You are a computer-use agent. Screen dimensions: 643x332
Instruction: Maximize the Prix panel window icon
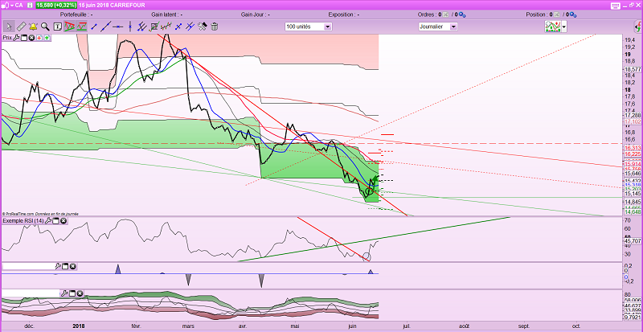(23, 37)
